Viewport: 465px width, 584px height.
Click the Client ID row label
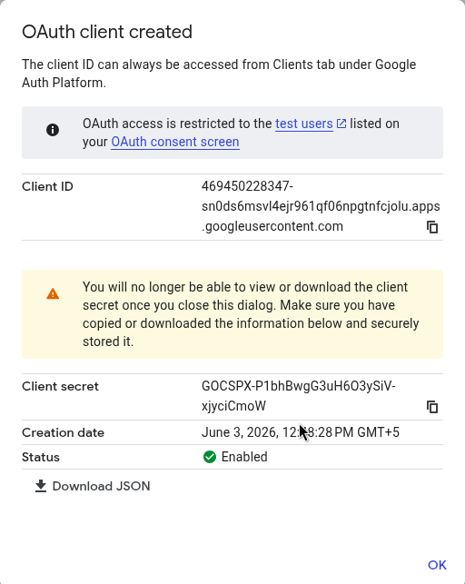(x=47, y=186)
